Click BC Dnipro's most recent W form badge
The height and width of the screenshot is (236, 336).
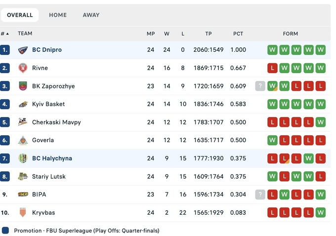pyautogui.click(x=272, y=50)
